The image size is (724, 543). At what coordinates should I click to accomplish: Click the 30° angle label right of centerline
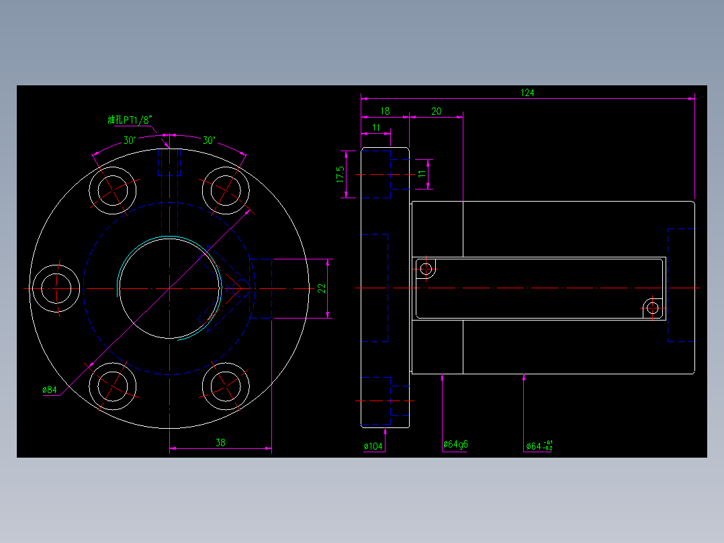[x=209, y=140]
